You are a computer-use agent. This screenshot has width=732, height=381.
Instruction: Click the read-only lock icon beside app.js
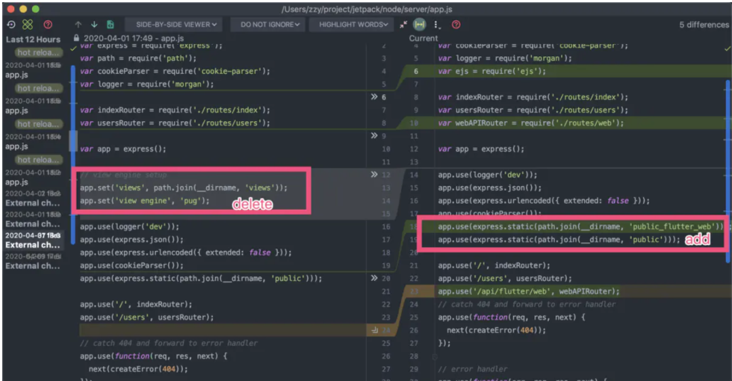pyautogui.click(x=77, y=39)
